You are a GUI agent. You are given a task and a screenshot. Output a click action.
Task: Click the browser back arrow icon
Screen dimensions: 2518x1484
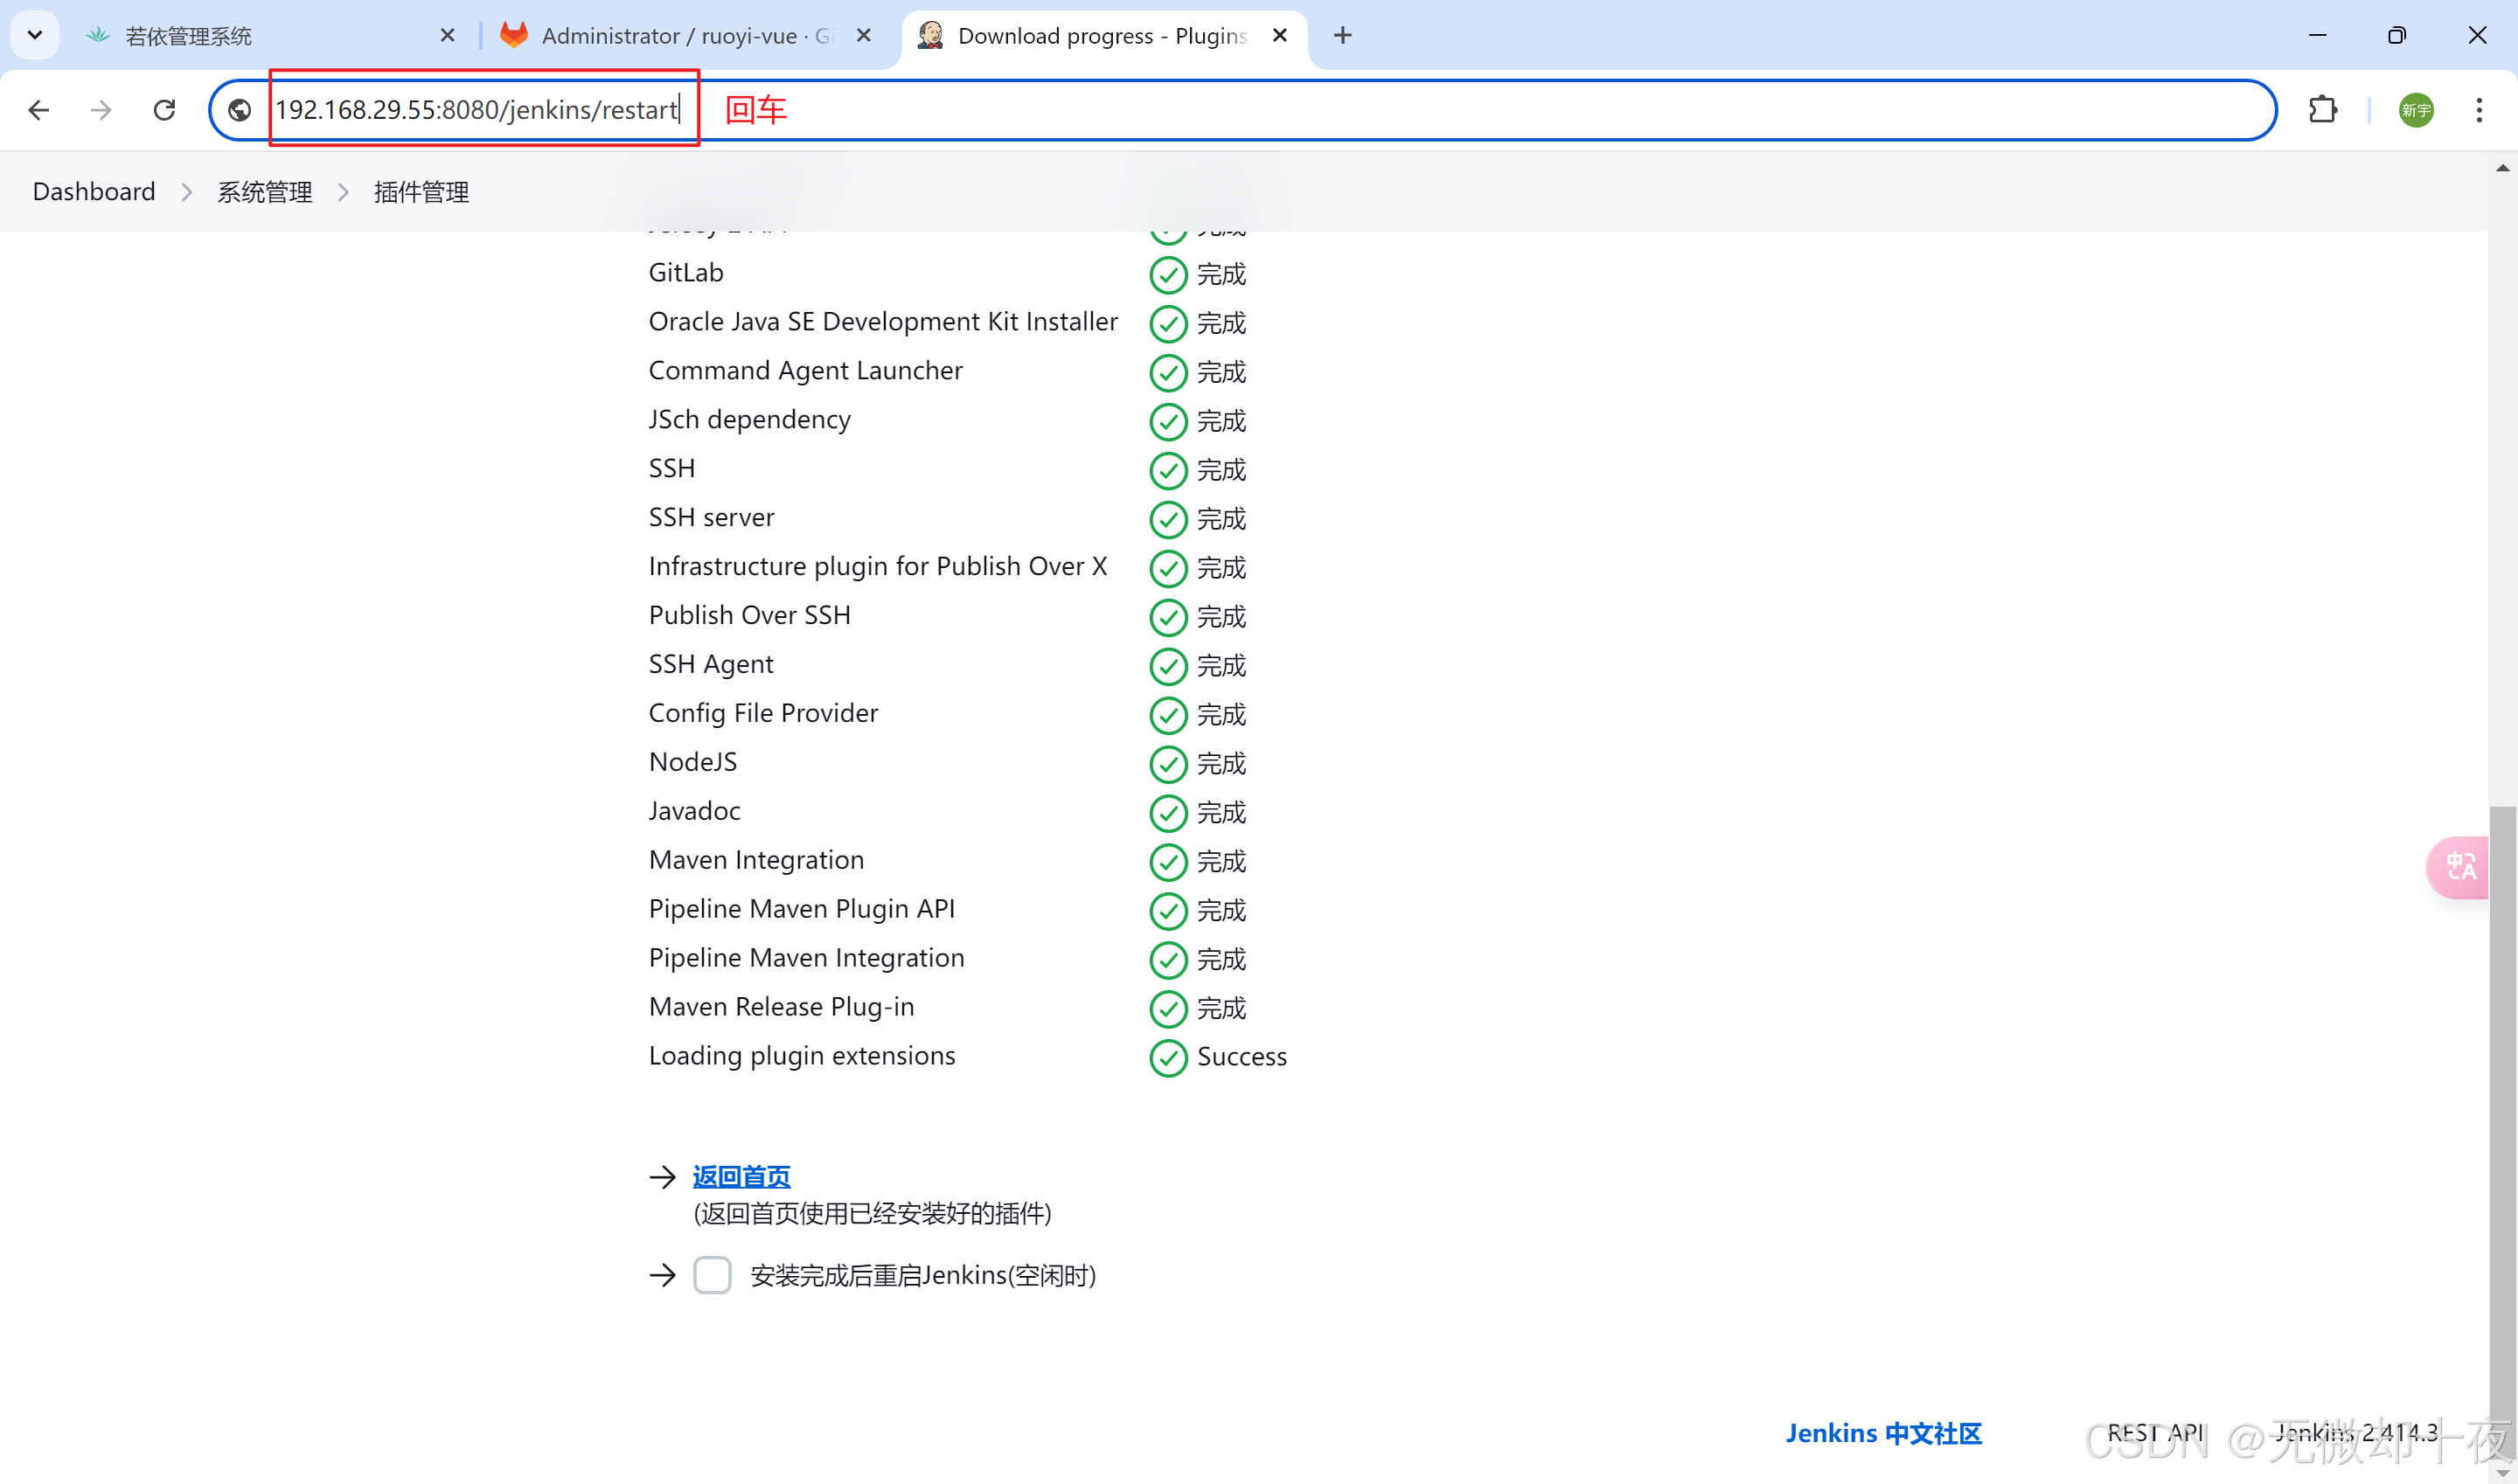pos(39,110)
